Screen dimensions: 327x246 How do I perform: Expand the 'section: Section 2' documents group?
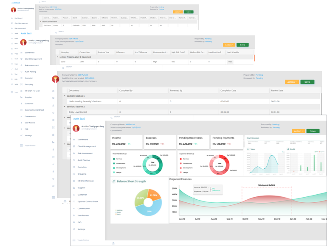pyautogui.click(x=65, y=107)
